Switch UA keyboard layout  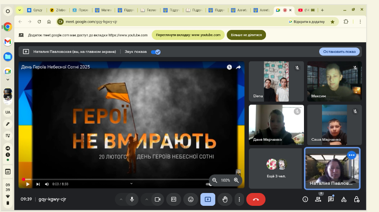point(8,112)
